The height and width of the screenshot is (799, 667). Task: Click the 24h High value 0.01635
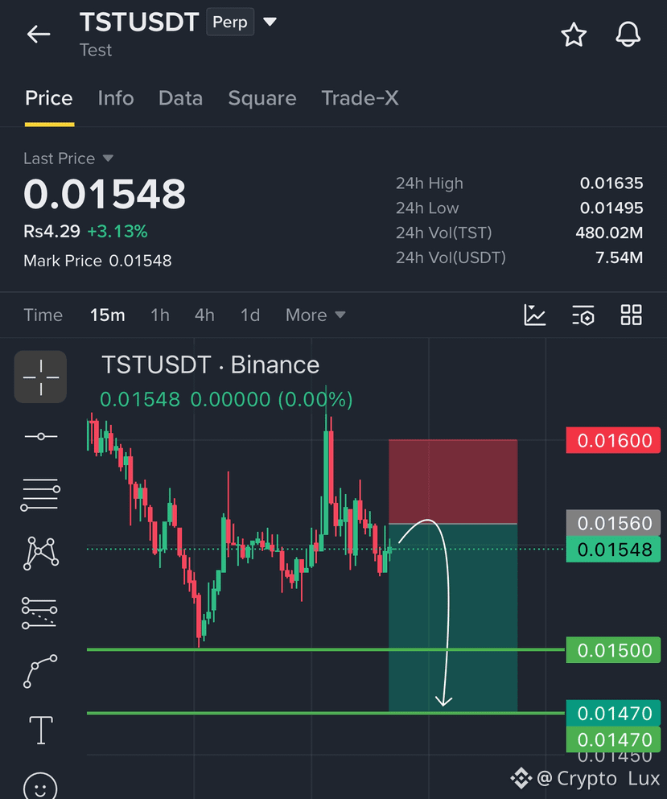point(611,183)
